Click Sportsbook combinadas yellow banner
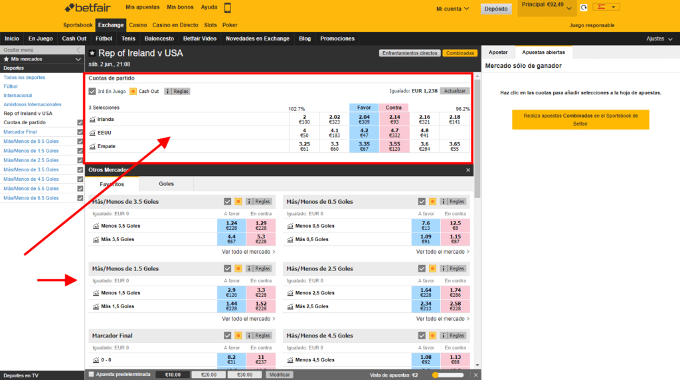Screen dimensions: 680x380 580,120
